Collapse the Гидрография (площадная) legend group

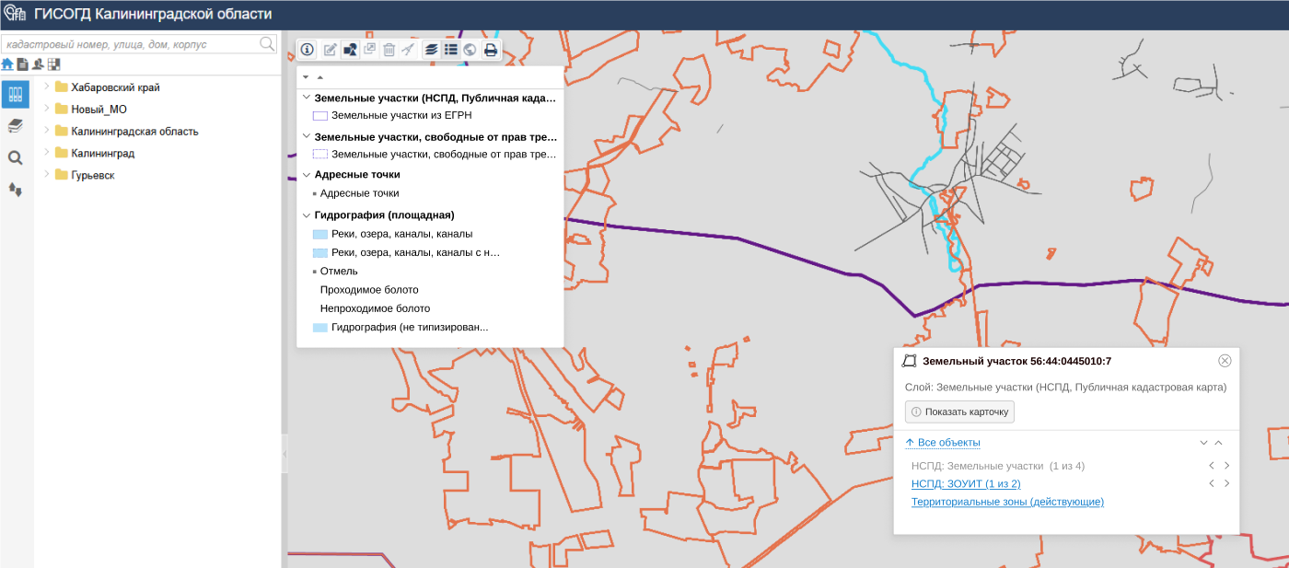pyautogui.click(x=307, y=214)
